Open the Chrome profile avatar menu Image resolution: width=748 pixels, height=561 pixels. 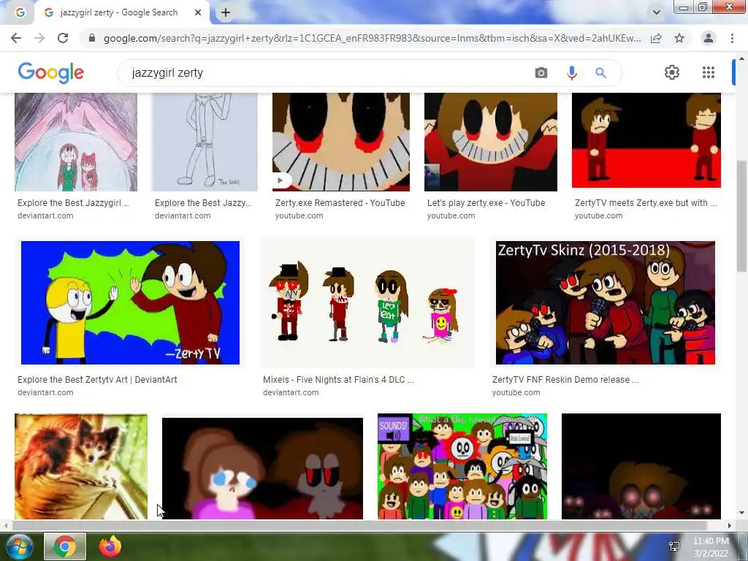tap(709, 38)
